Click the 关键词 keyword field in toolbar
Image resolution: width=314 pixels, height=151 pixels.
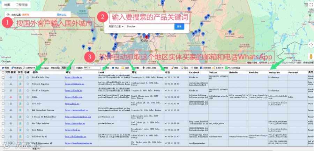[92, 68]
